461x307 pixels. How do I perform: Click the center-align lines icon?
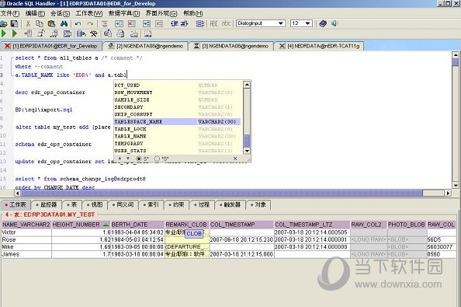(x=104, y=23)
